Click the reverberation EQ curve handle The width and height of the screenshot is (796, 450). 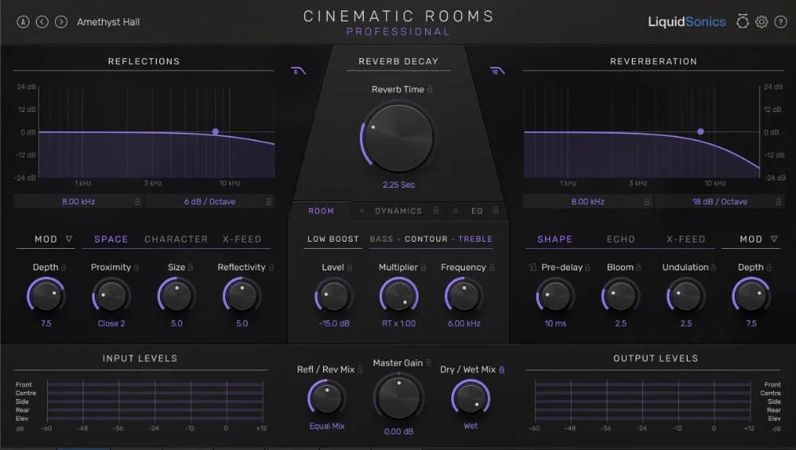(700, 131)
